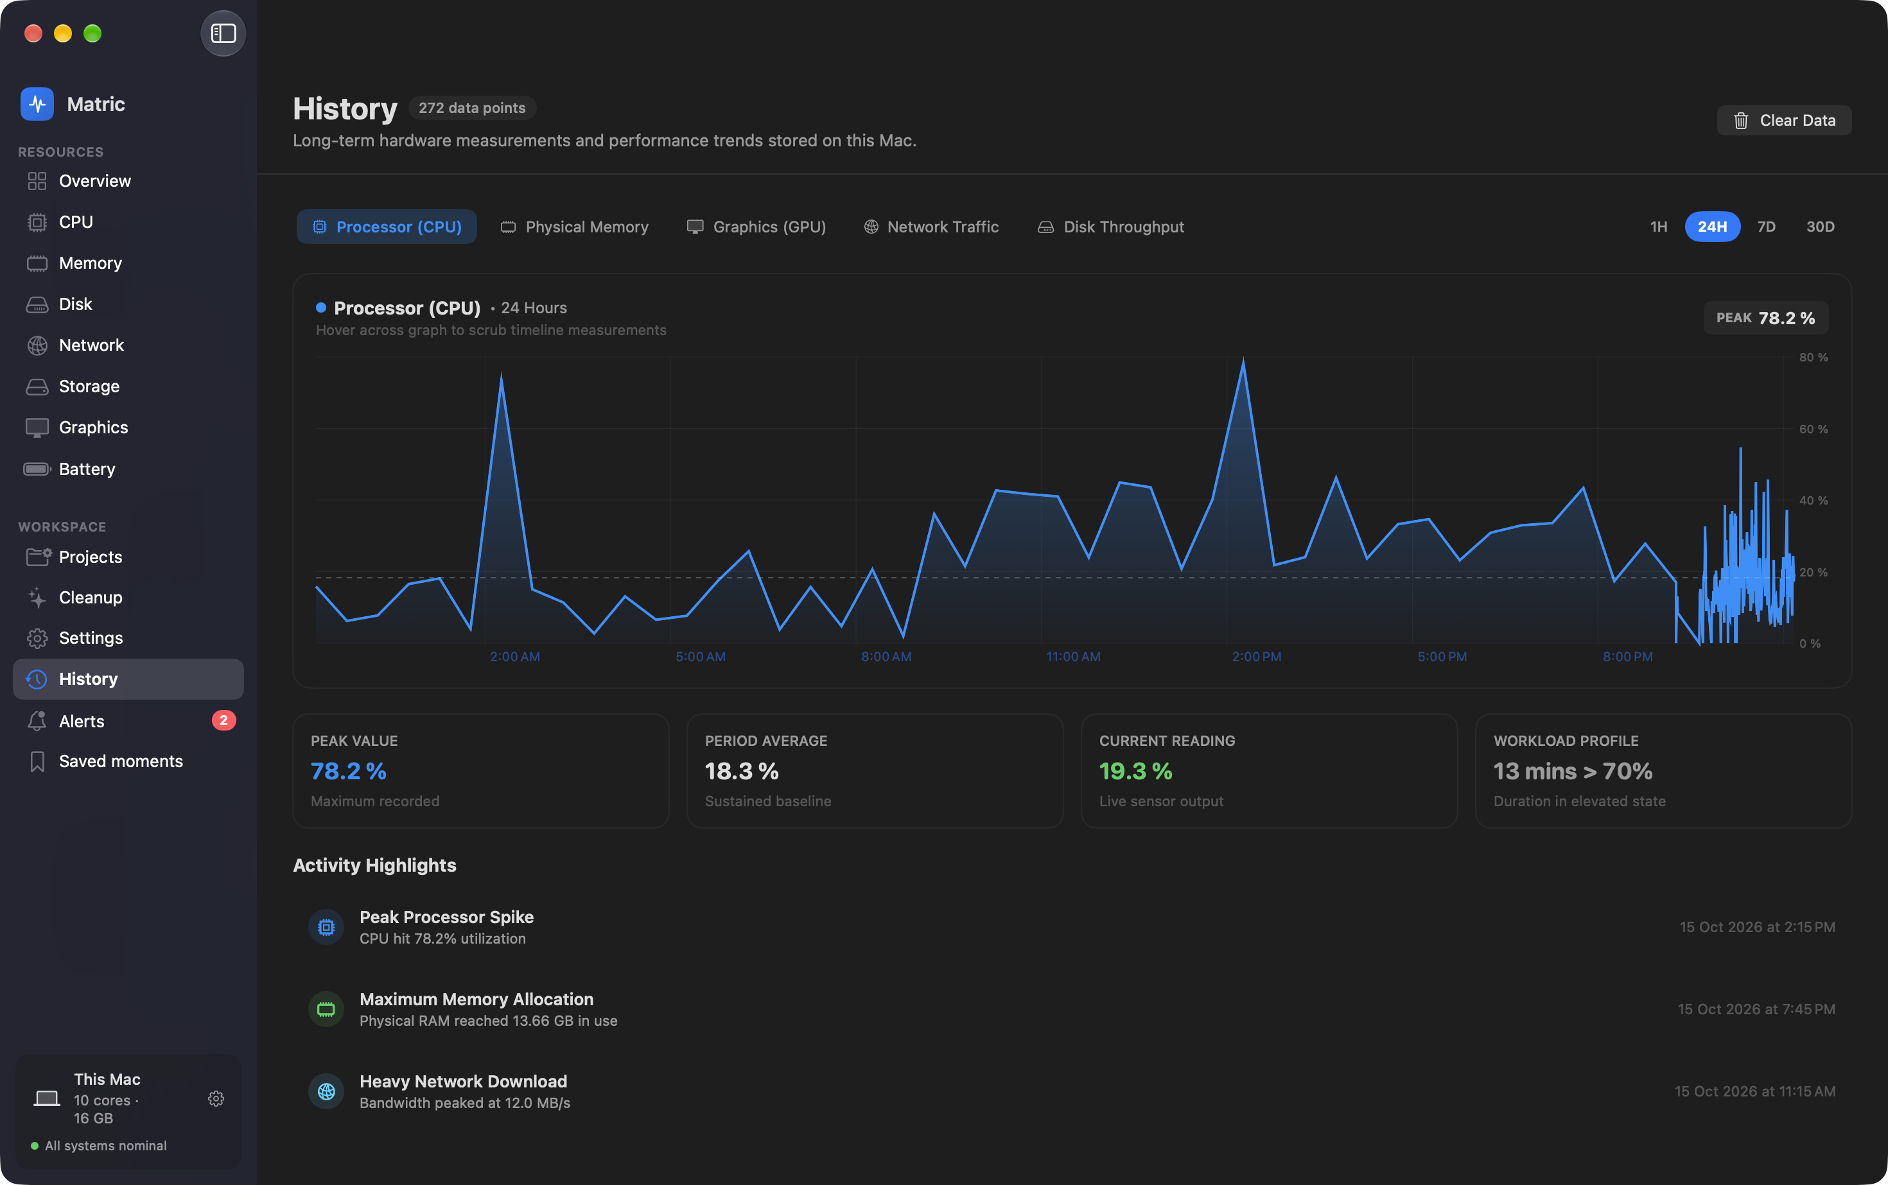Switch to the Graphics (GPU) tab
This screenshot has width=1888, height=1185.
756,227
